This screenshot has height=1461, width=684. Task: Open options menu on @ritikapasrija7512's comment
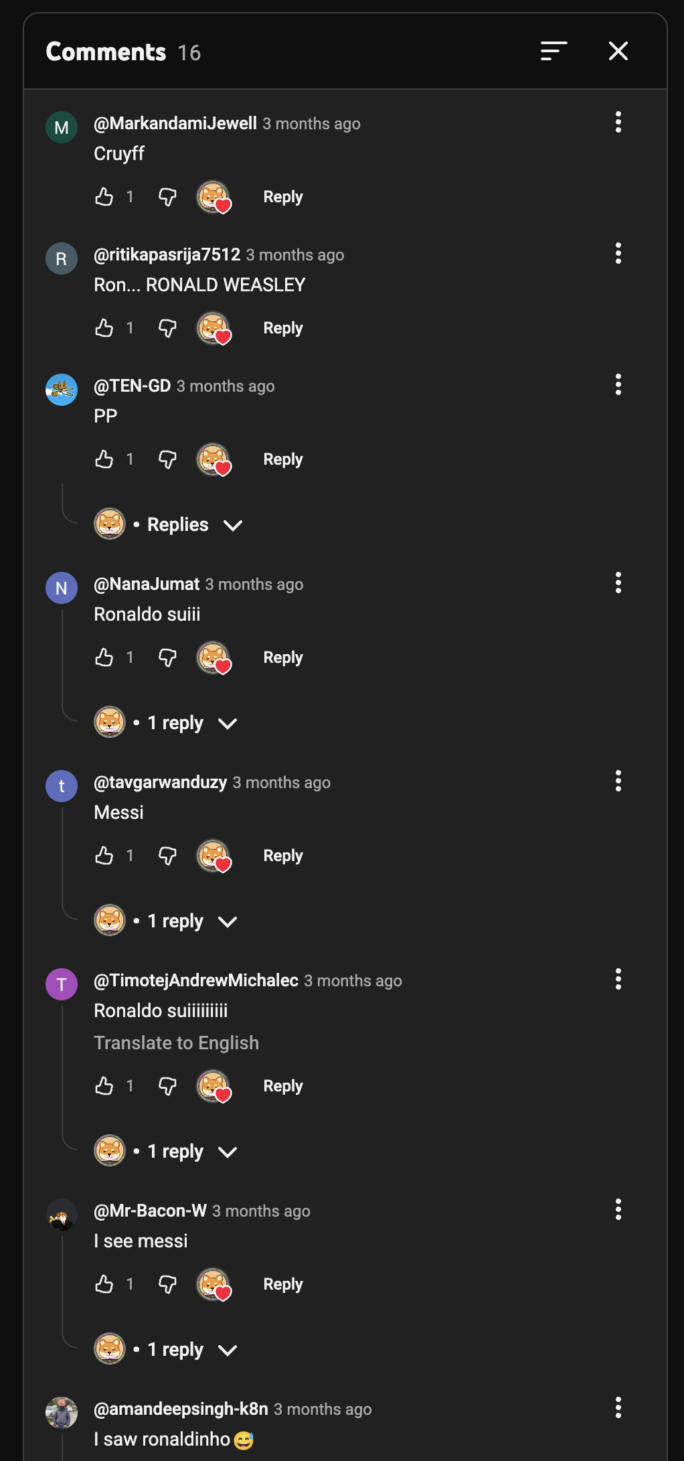(x=618, y=253)
